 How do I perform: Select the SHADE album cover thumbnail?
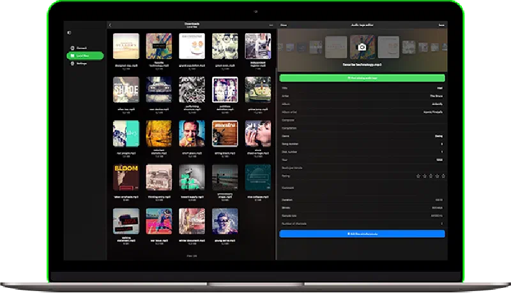[126, 90]
